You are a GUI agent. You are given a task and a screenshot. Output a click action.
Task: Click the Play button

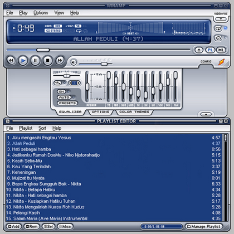pos(23,61)
